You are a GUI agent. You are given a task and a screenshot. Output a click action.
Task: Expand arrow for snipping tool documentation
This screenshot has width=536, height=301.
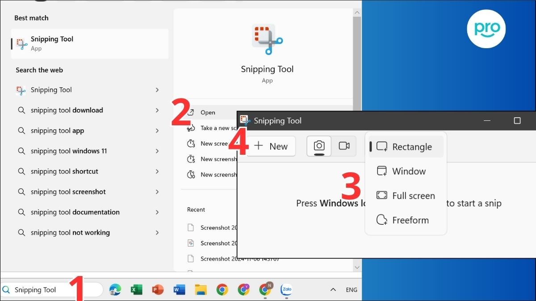tap(157, 212)
